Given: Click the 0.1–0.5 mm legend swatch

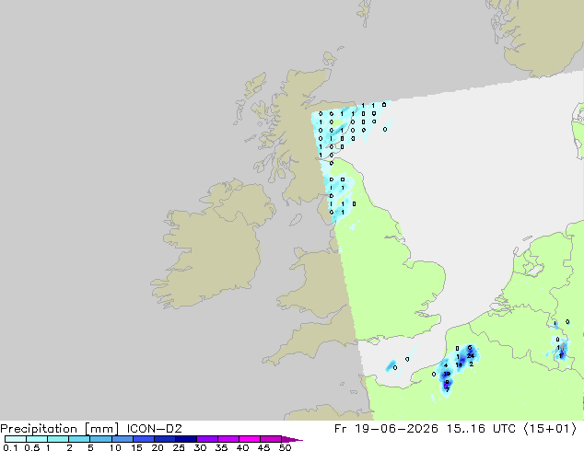Looking at the screenshot, I should point(16,439).
